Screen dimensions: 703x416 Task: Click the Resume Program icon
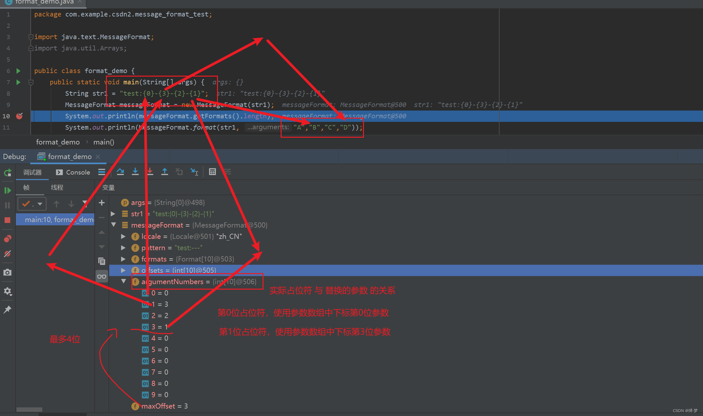[7, 190]
